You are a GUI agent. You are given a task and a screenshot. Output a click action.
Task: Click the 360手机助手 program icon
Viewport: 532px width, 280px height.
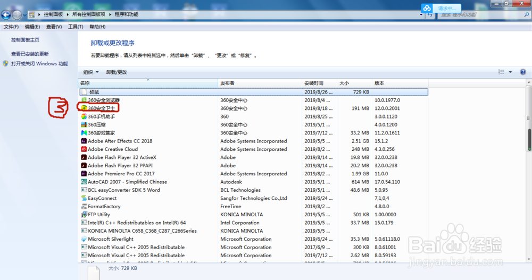click(x=84, y=116)
